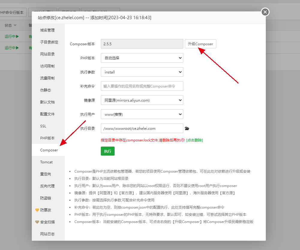The height and width of the screenshot is (250, 300).
Task: Click help line 执行目录：默认为当前网站根目录
Action: pyautogui.click(x=101, y=179)
